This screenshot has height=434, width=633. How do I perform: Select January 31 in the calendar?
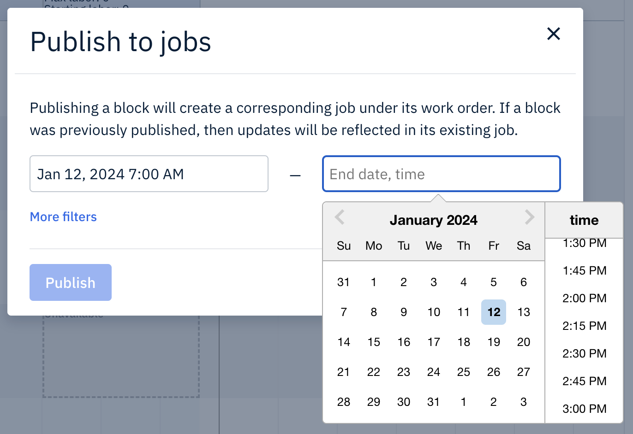click(x=434, y=402)
